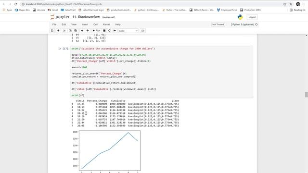Viewport: 308px width, 173px height.
Task: Open the Chrome three-dot menu
Action: click(x=304, y=4)
